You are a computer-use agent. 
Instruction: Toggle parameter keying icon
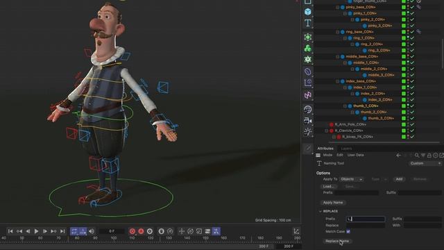[x=207, y=231]
